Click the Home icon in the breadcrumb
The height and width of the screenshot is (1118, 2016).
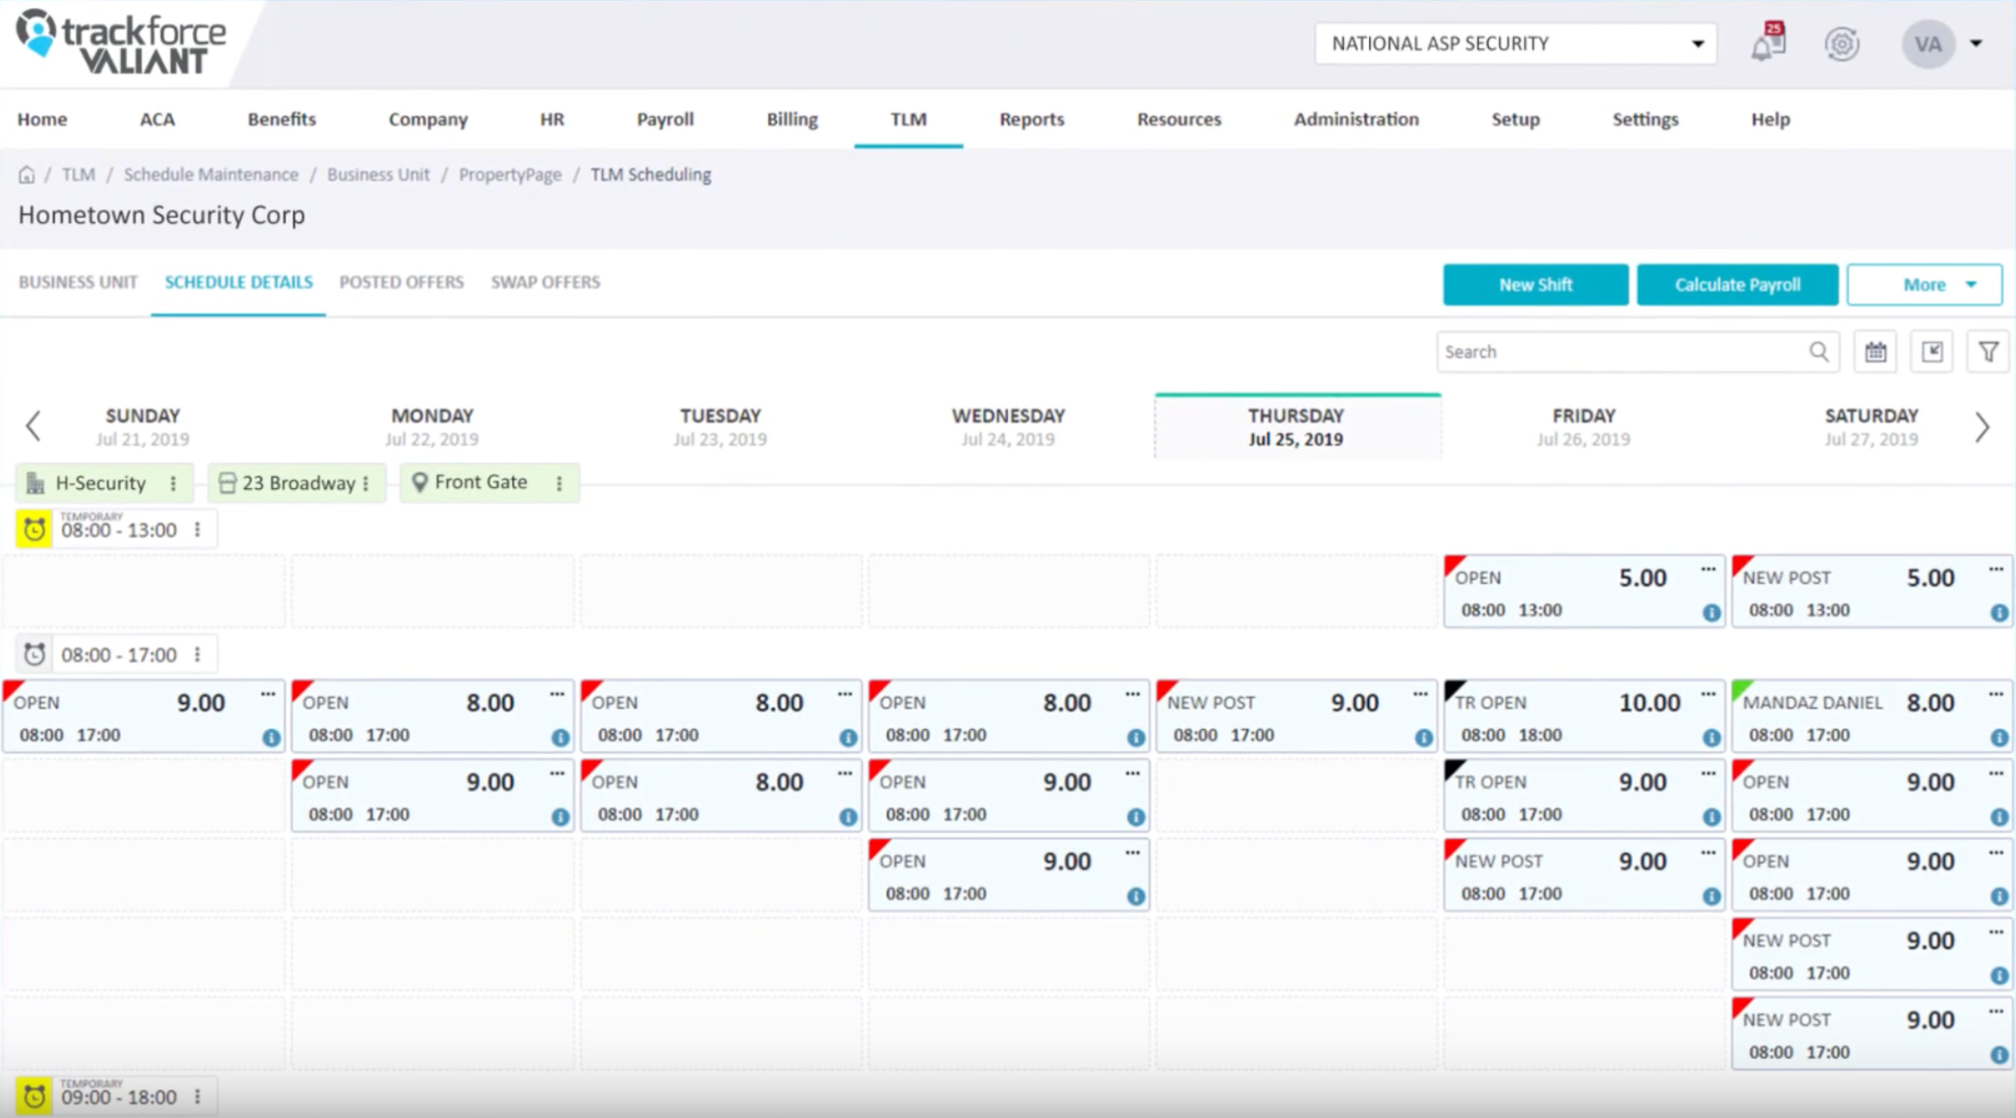coord(27,173)
